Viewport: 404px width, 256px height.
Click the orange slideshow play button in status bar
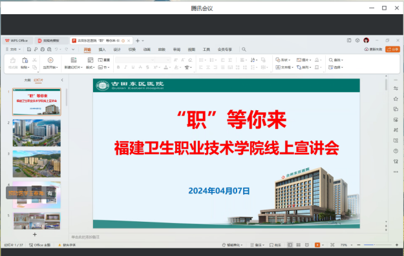317,245
